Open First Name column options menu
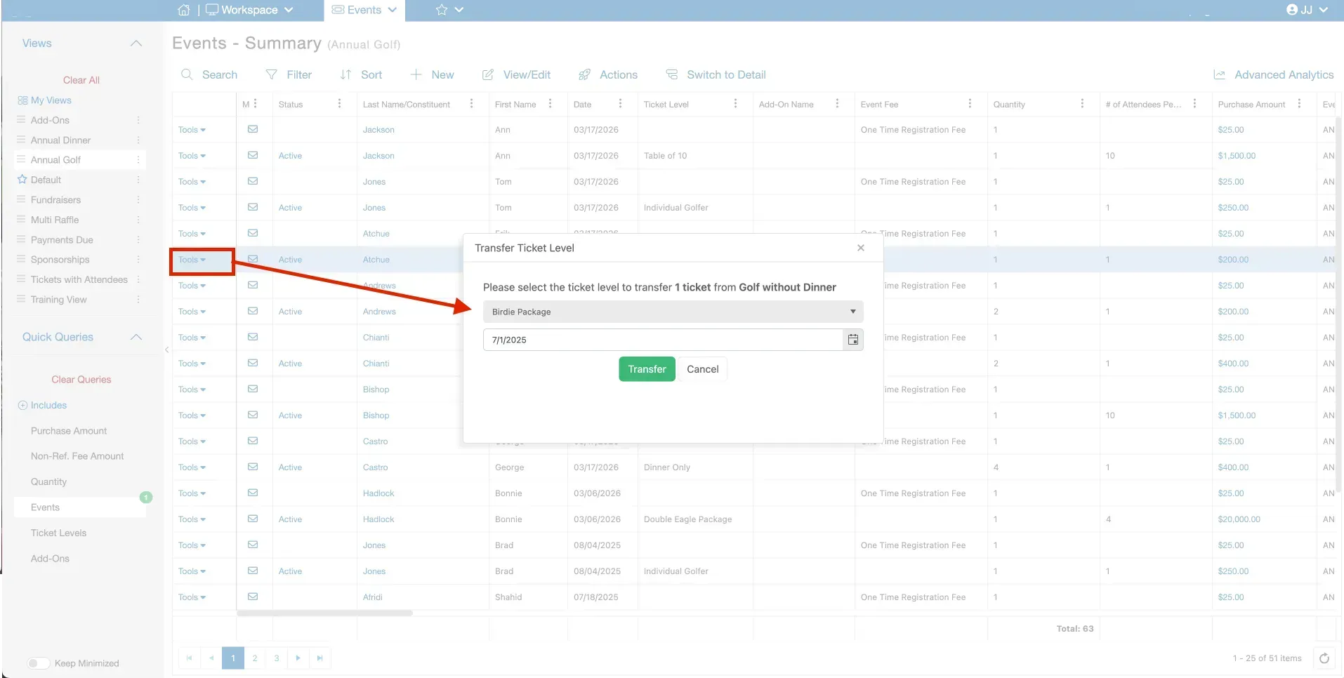This screenshot has width=1344, height=678. point(550,104)
